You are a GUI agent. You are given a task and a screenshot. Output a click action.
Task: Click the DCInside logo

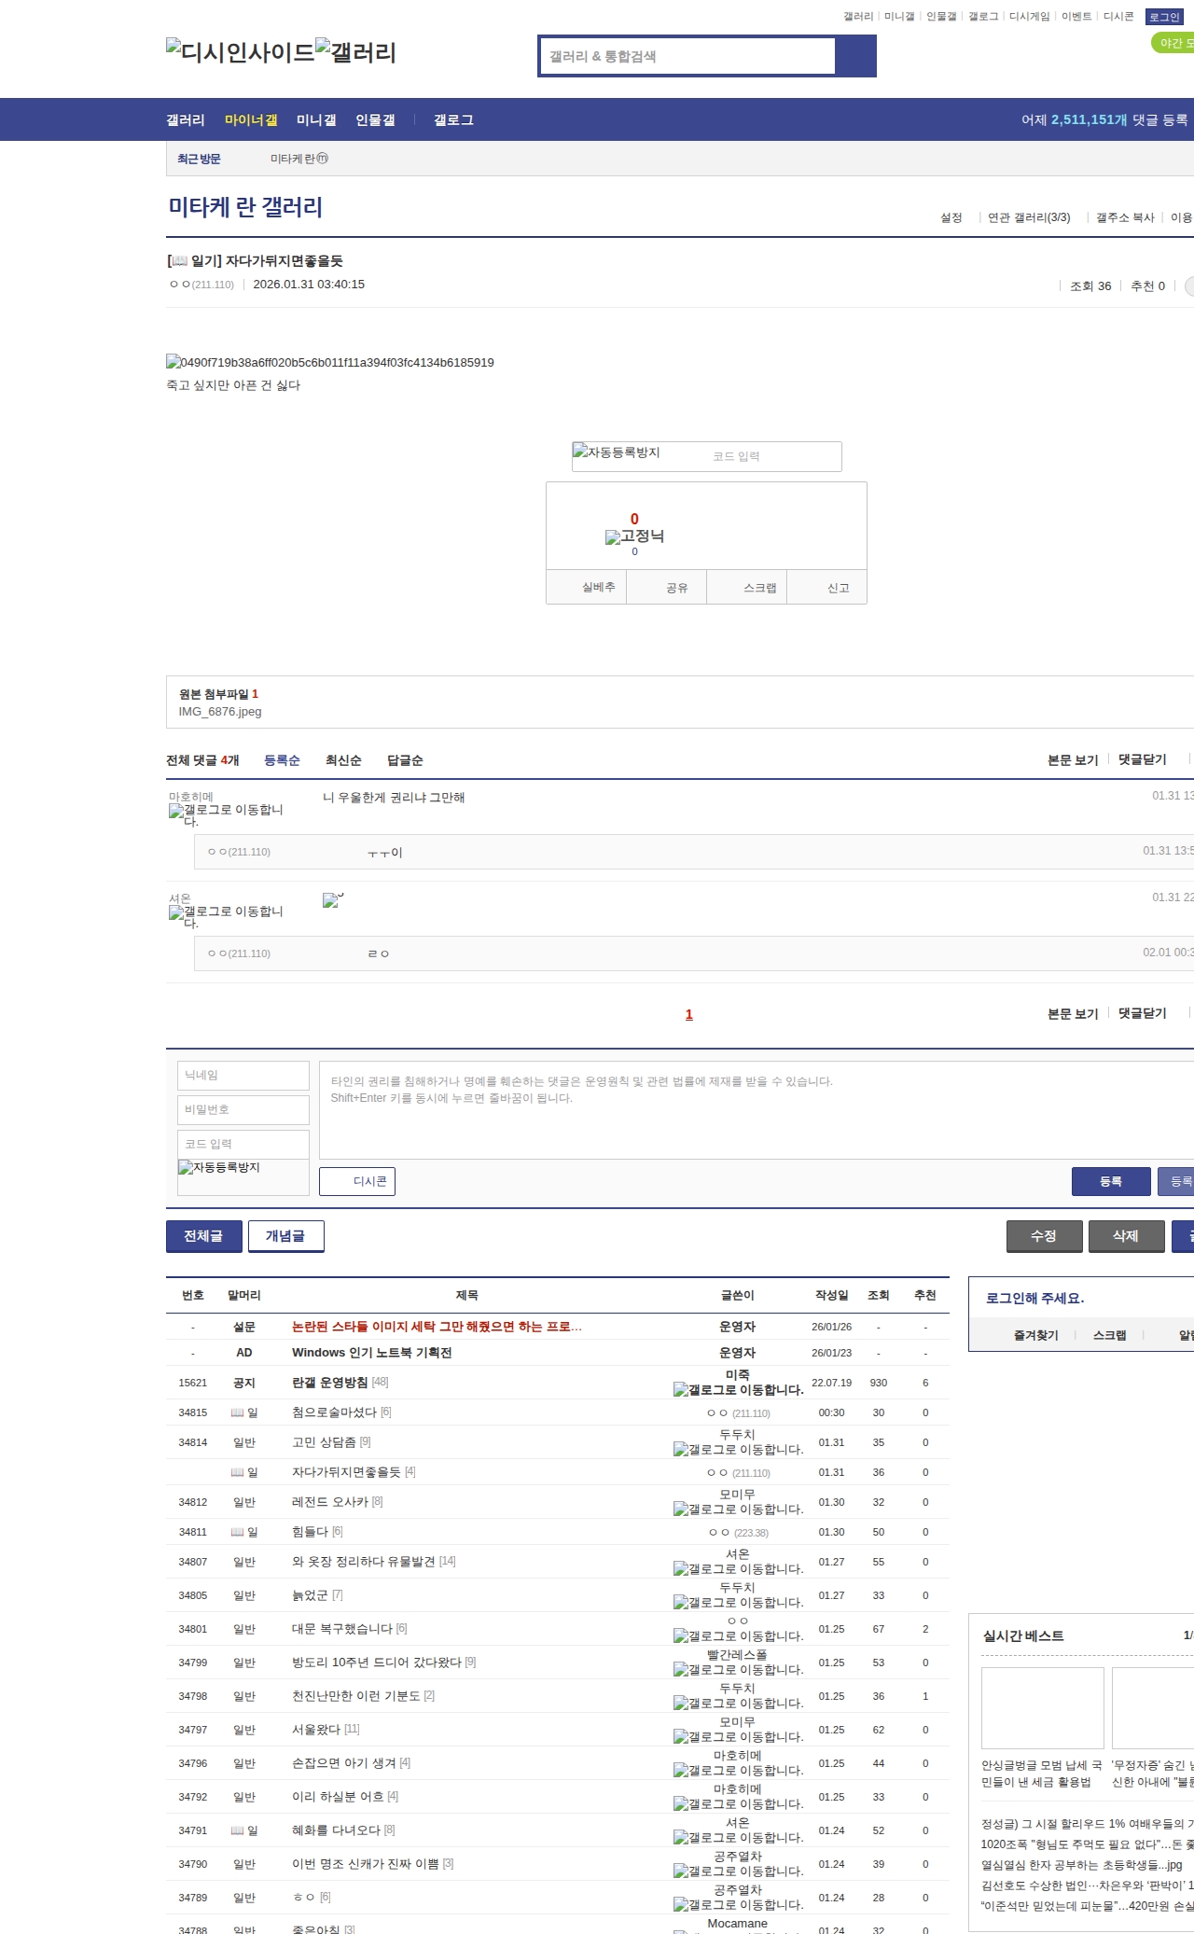[241, 52]
